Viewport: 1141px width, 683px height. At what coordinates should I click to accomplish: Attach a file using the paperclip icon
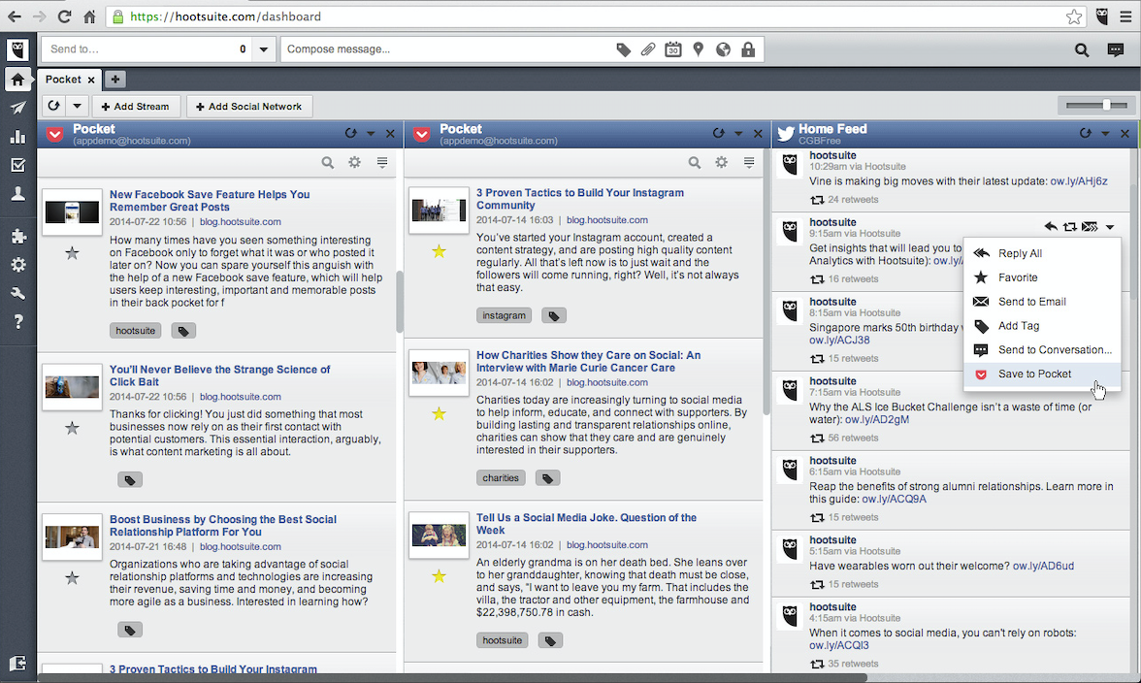[648, 49]
